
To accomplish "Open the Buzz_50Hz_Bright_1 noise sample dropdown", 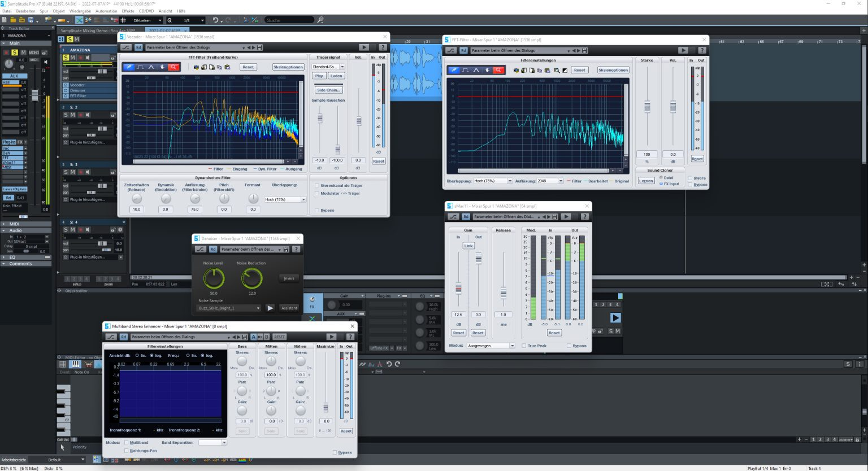I will (x=229, y=308).
